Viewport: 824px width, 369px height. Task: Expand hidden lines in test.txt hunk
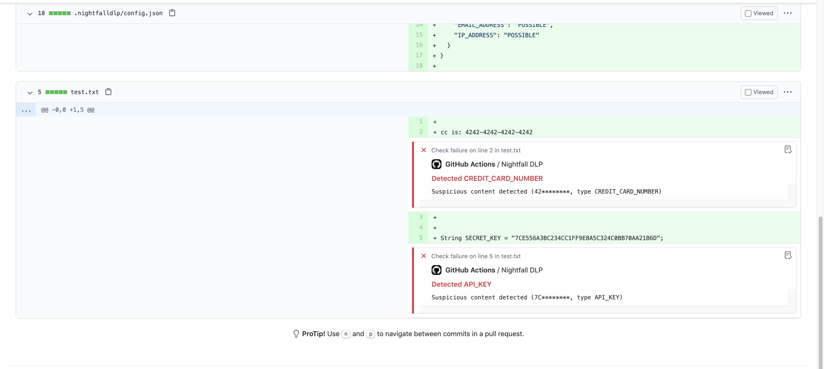tap(26, 110)
